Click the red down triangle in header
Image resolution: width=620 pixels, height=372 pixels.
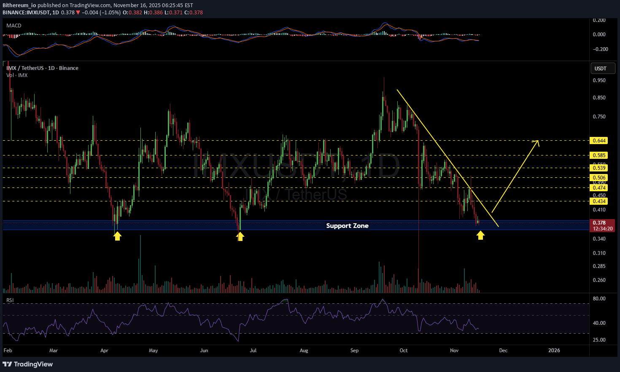click(78, 13)
